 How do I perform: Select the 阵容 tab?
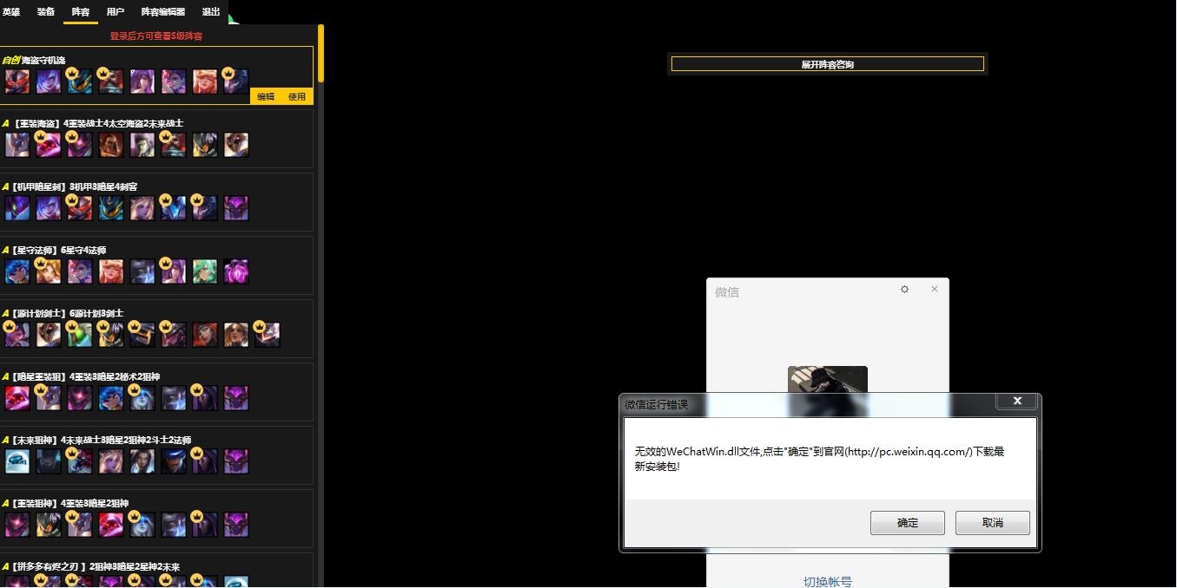point(81,12)
